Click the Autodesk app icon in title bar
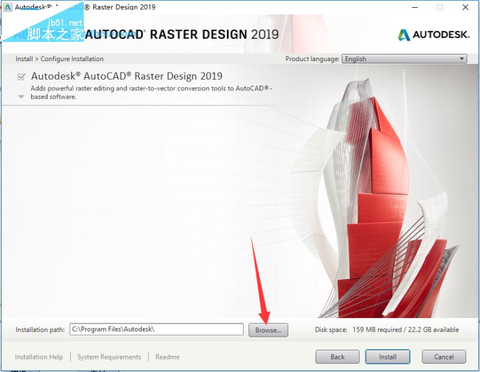 point(7,7)
